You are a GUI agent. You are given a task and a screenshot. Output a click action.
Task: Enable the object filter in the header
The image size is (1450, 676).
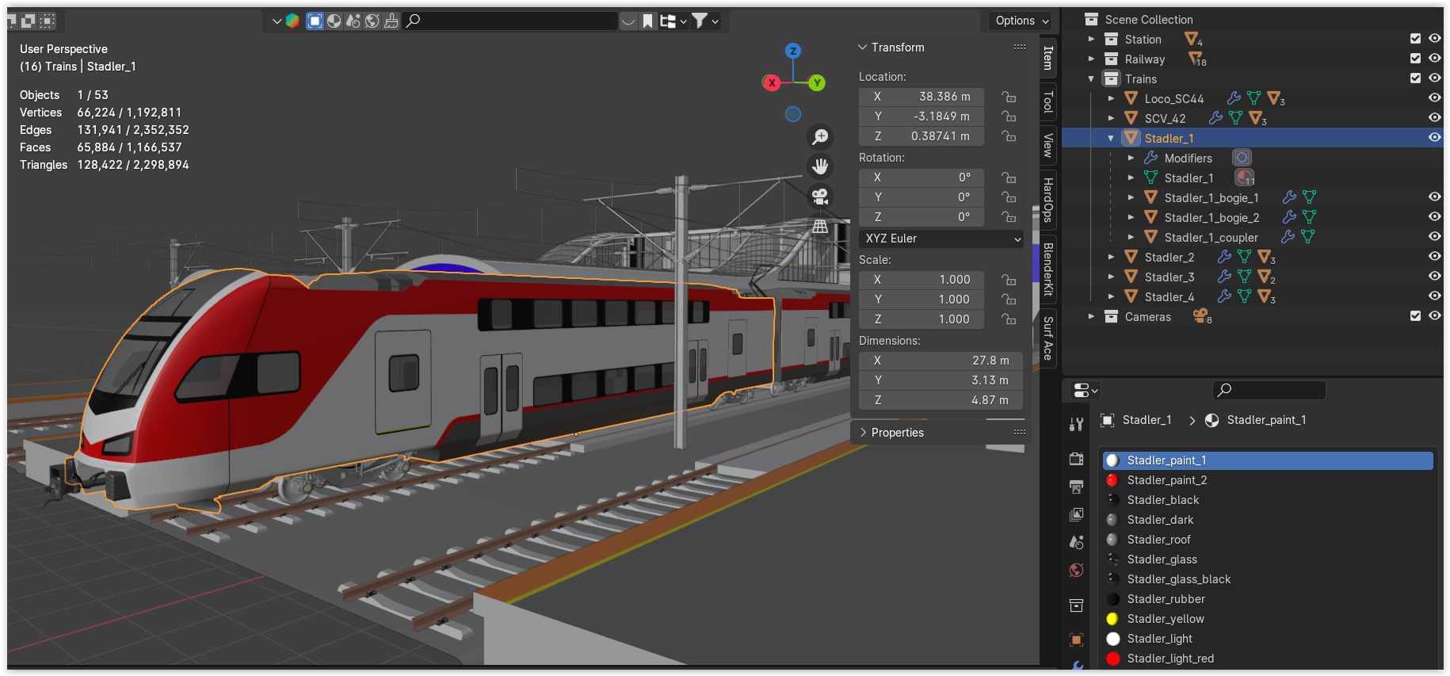pos(315,21)
